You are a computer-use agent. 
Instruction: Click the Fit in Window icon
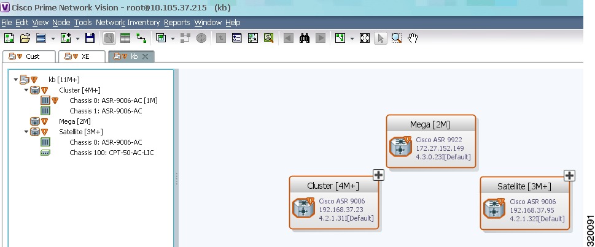364,38
